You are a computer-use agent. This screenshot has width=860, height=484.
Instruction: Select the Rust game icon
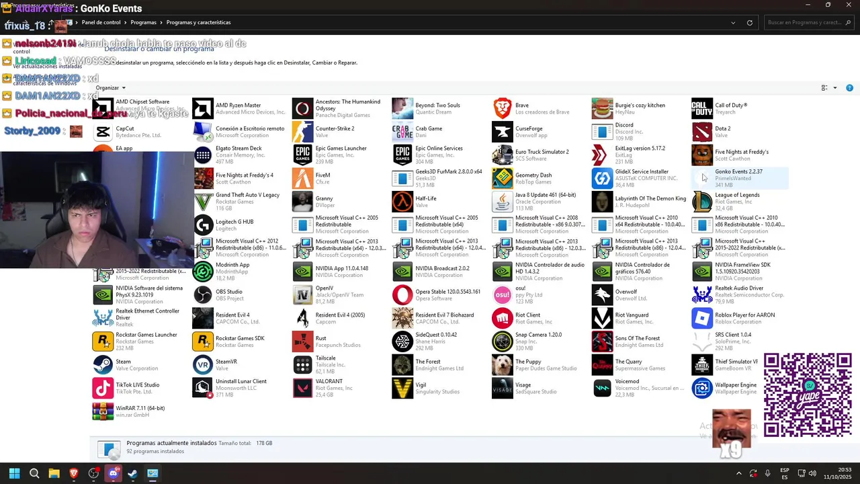pyautogui.click(x=303, y=341)
